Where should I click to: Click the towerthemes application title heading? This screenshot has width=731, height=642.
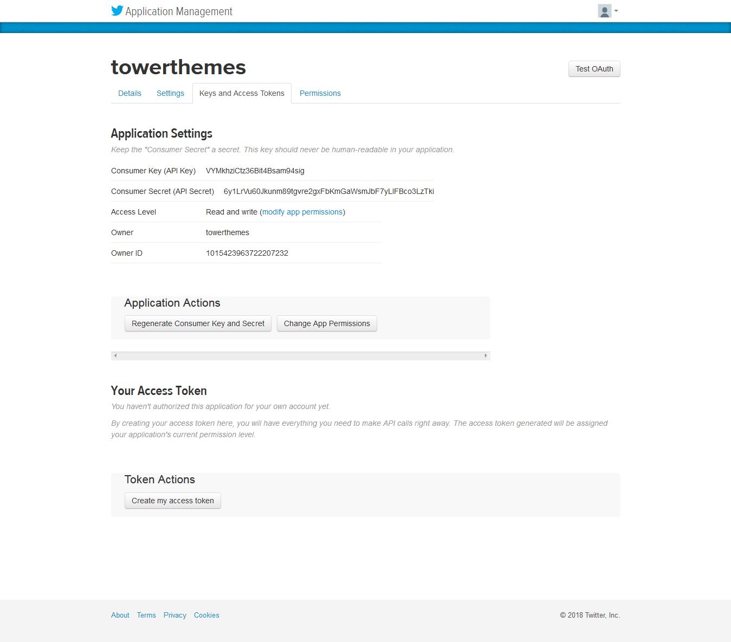click(178, 67)
